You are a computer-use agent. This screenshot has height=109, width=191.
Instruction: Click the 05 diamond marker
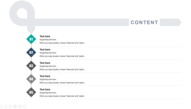point(31,92)
